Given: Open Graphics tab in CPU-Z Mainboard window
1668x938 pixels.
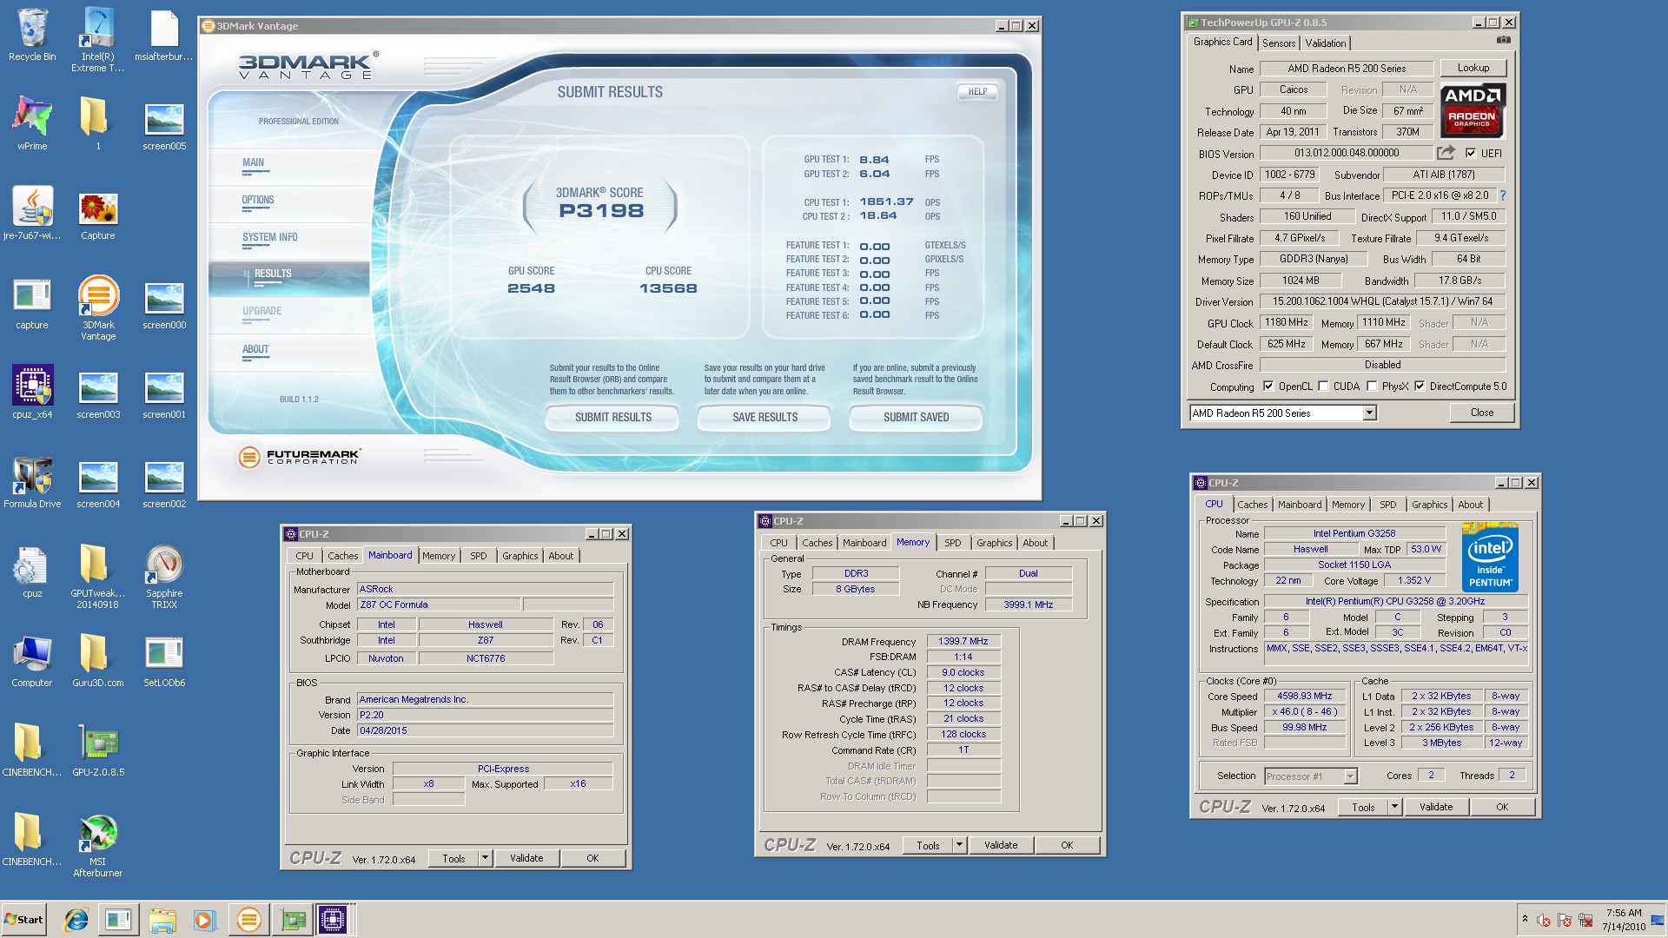Looking at the screenshot, I should pyautogui.click(x=520, y=556).
